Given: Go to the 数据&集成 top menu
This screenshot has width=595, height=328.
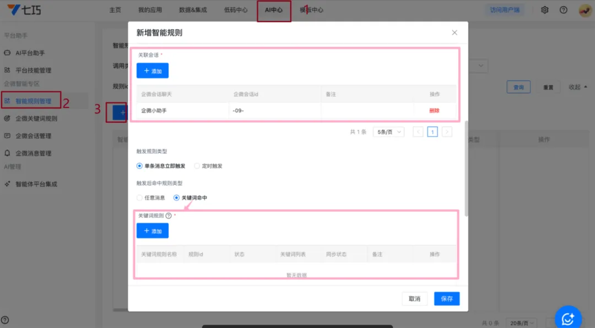Looking at the screenshot, I should [x=193, y=10].
